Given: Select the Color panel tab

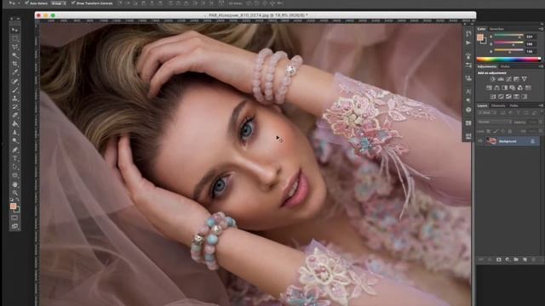Looking at the screenshot, I should tap(481, 29).
